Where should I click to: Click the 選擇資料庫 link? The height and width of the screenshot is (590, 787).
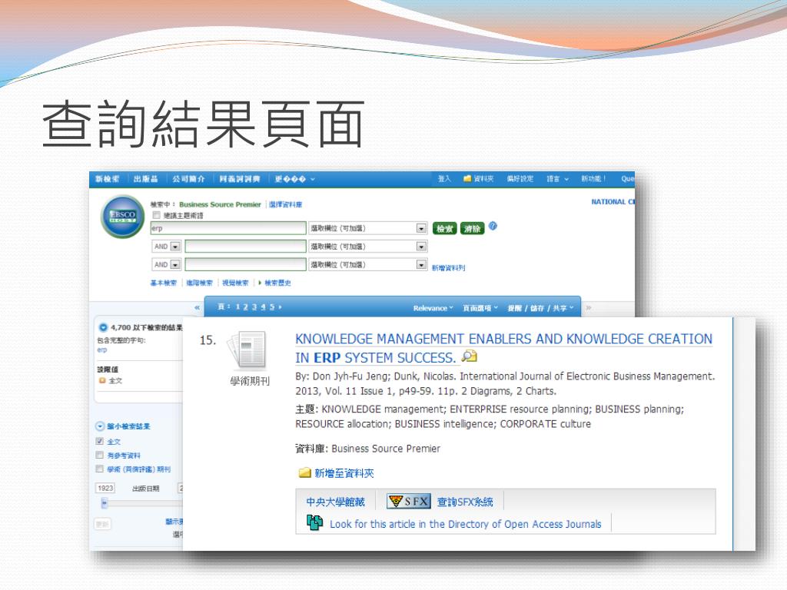point(286,204)
